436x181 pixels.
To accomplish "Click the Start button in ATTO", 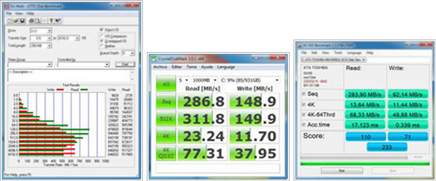I will click(125, 65).
